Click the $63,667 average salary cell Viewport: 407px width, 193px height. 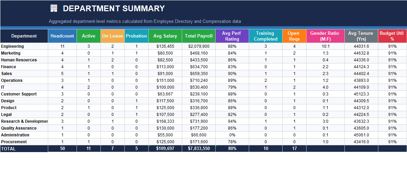click(x=165, y=94)
